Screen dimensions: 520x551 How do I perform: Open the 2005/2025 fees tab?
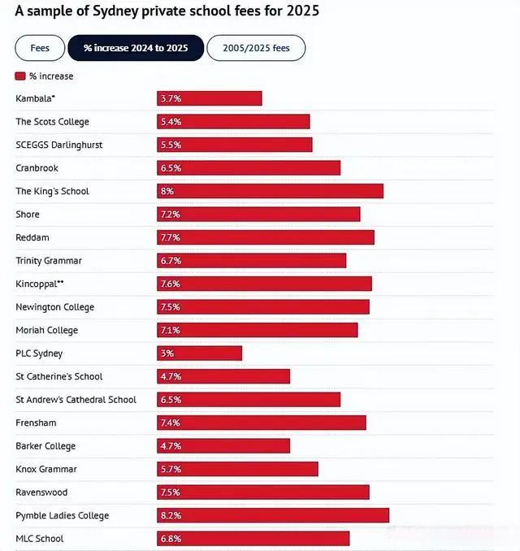click(256, 48)
